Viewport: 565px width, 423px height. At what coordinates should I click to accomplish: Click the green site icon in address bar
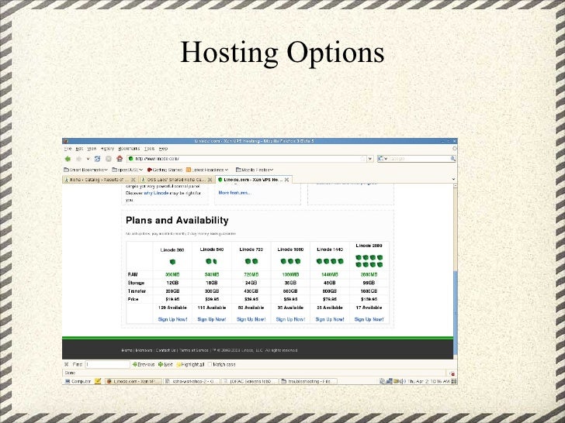coord(131,159)
